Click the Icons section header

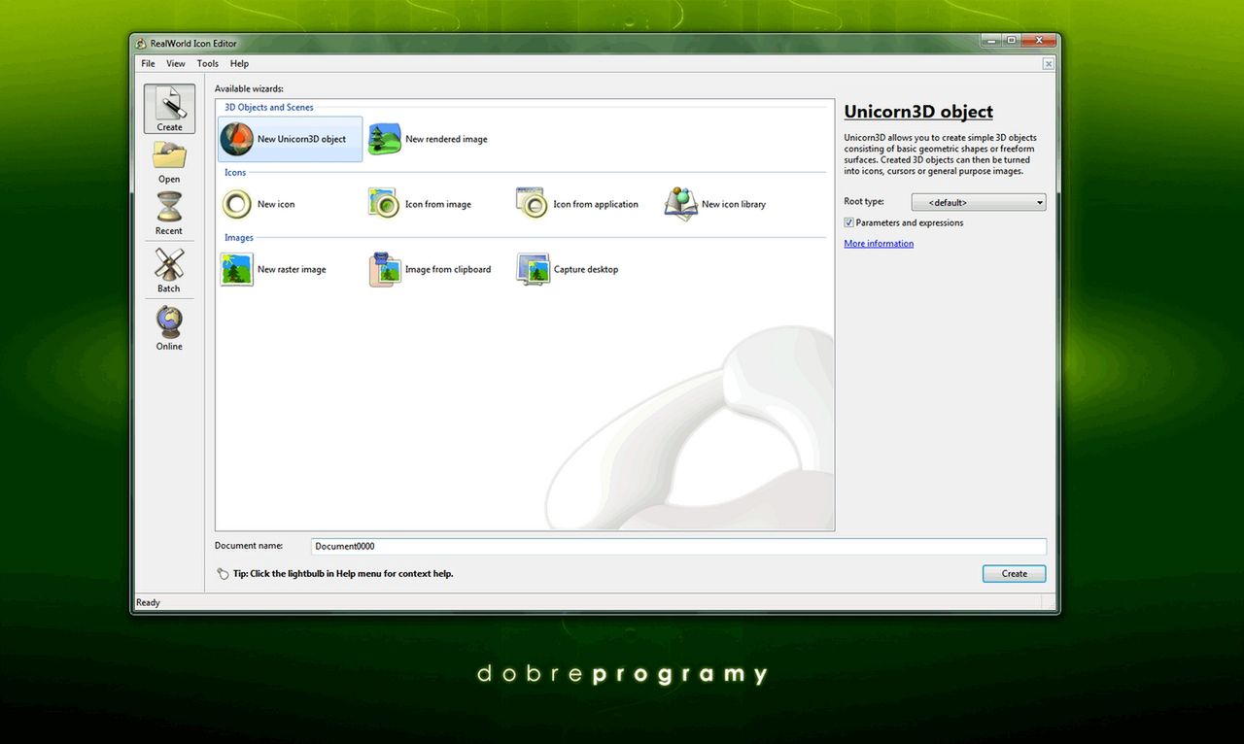[235, 173]
